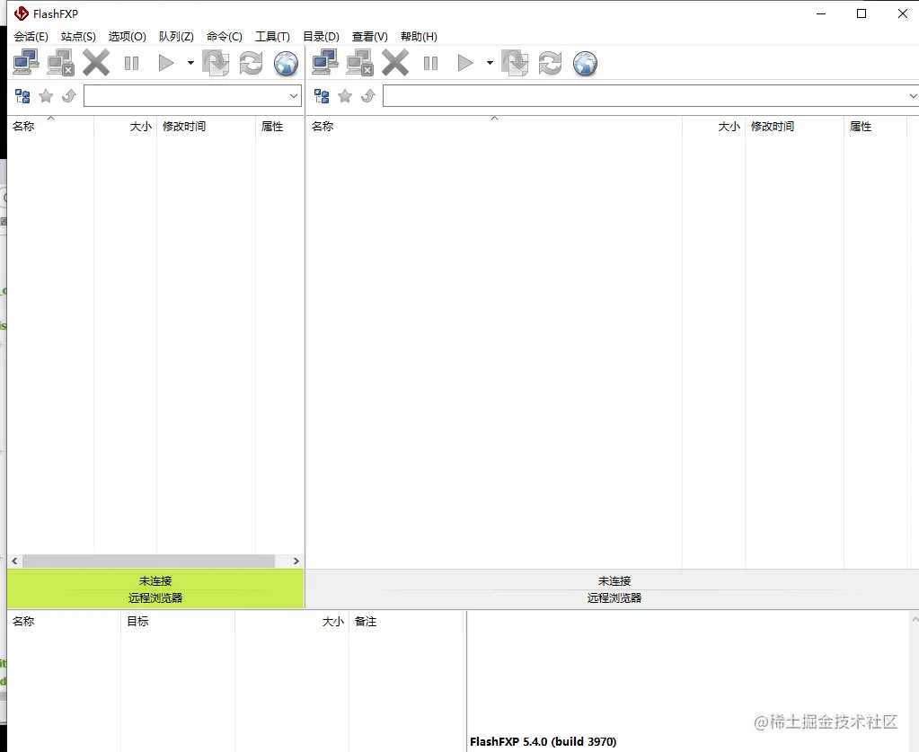
Task: Show the right pane folder tree icon
Action: [322, 96]
